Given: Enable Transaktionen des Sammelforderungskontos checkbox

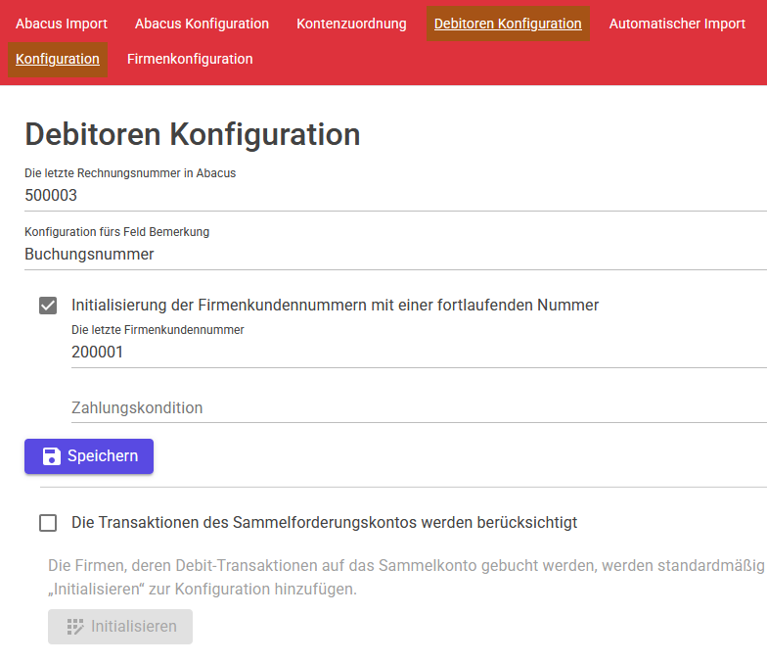Looking at the screenshot, I should [48, 523].
